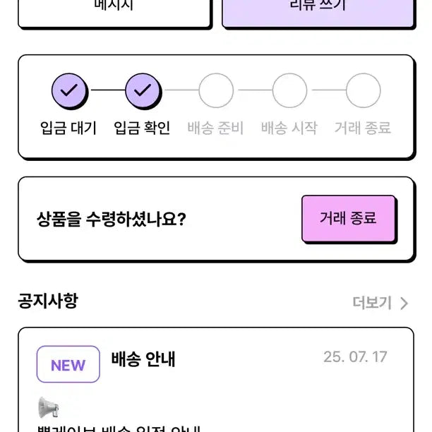
Task: Tap the 리뷰 쓰기 button
Action: (x=318, y=8)
